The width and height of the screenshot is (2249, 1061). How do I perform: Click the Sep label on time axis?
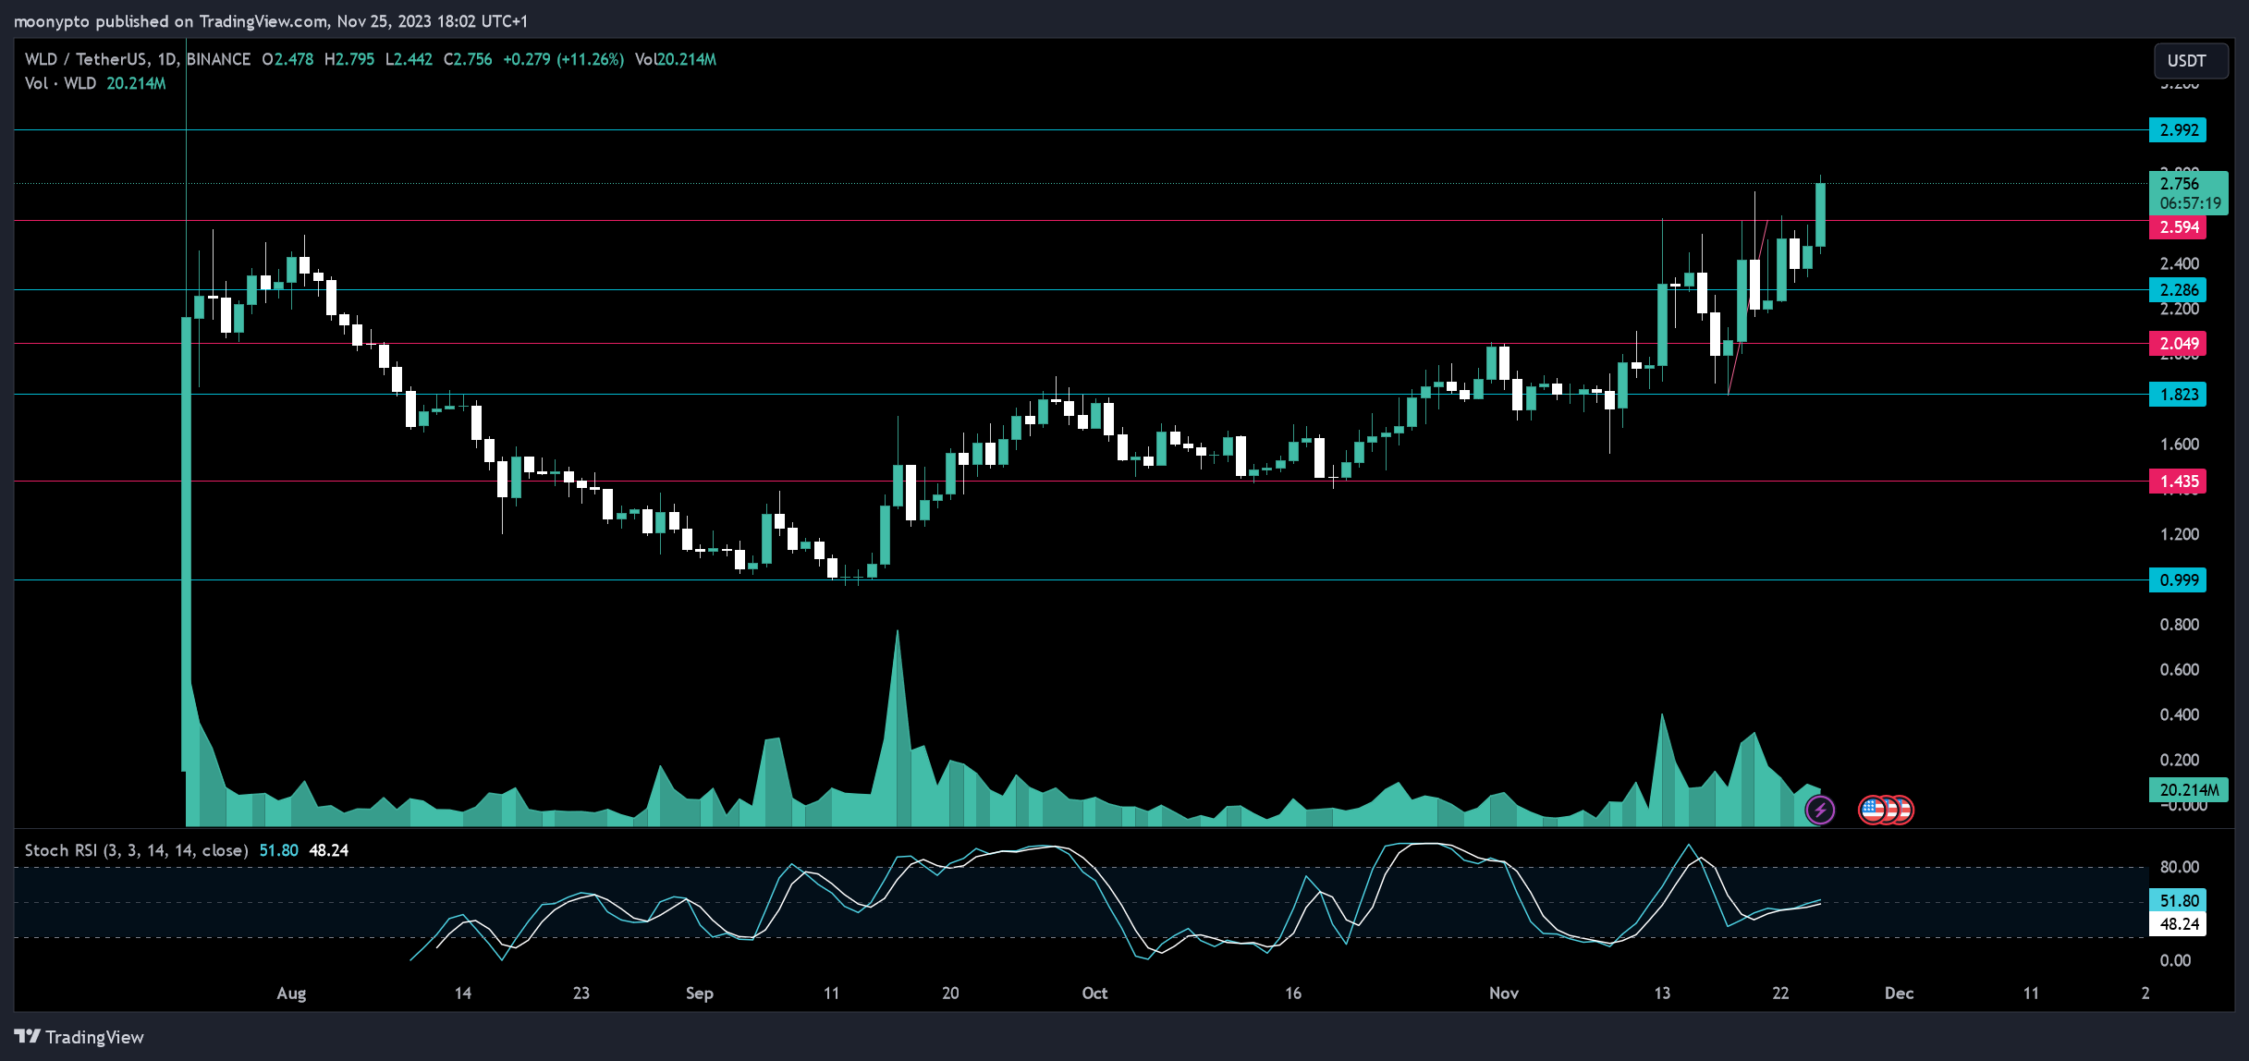(699, 994)
